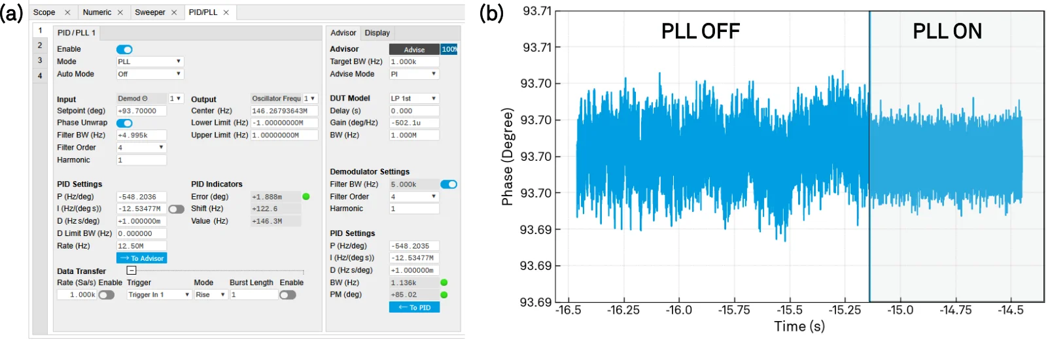
Task: Collapse the Data Transfer section minus icon
Action: pos(131,270)
